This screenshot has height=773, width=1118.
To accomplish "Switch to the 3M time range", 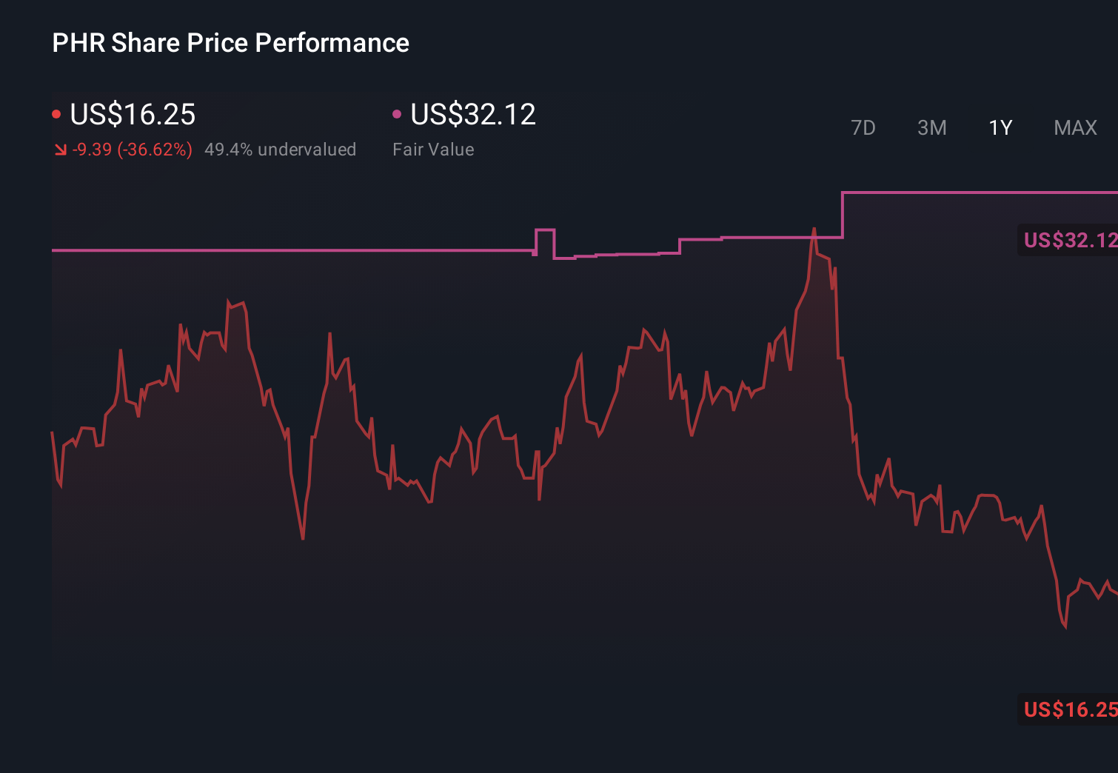I will [x=931, y=127].
